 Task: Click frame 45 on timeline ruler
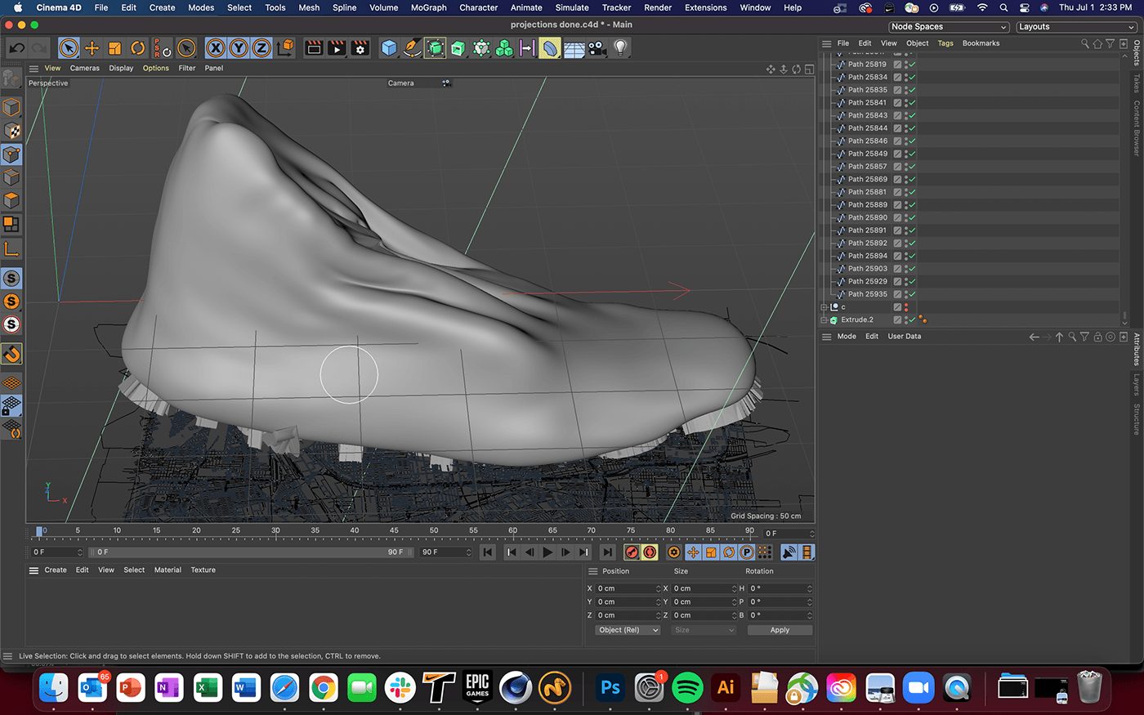pyautogui.click(x=394, y=530)
